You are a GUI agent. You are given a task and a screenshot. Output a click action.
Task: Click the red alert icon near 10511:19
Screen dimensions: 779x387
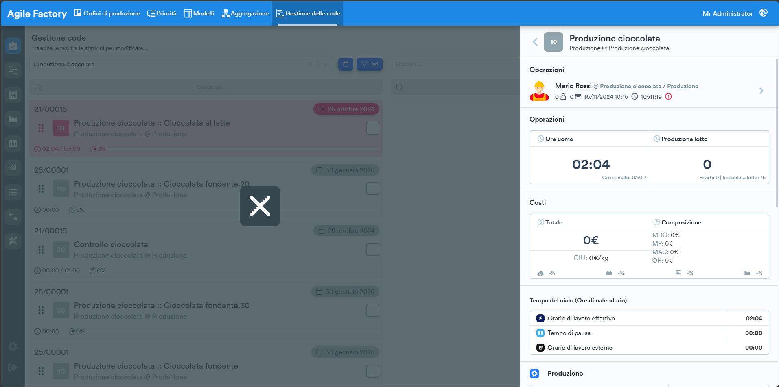tap(668, 97)
